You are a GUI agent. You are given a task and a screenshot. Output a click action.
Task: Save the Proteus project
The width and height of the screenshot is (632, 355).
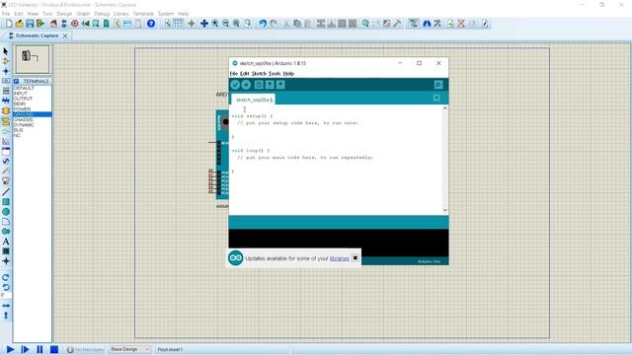click(30, 24)
